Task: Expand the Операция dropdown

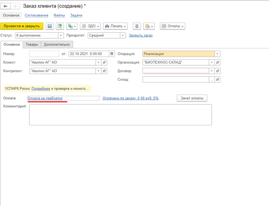Action: pos(217,54)
